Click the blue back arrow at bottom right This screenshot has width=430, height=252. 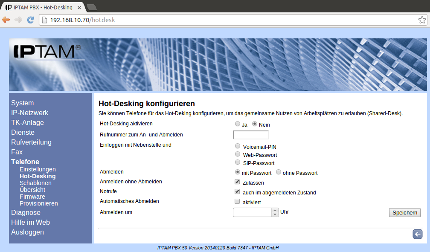417,234
